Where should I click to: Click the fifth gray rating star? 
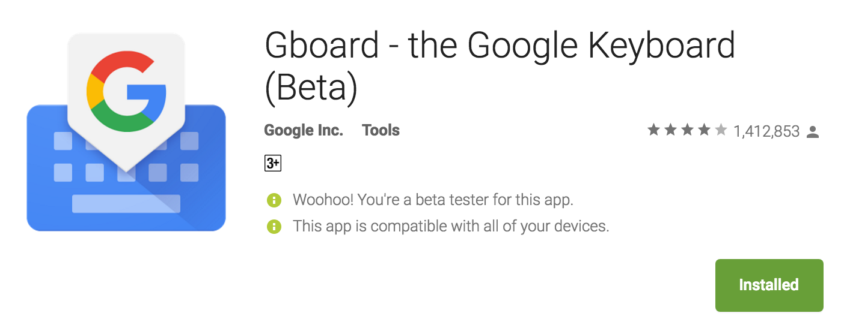coord(721,130)
